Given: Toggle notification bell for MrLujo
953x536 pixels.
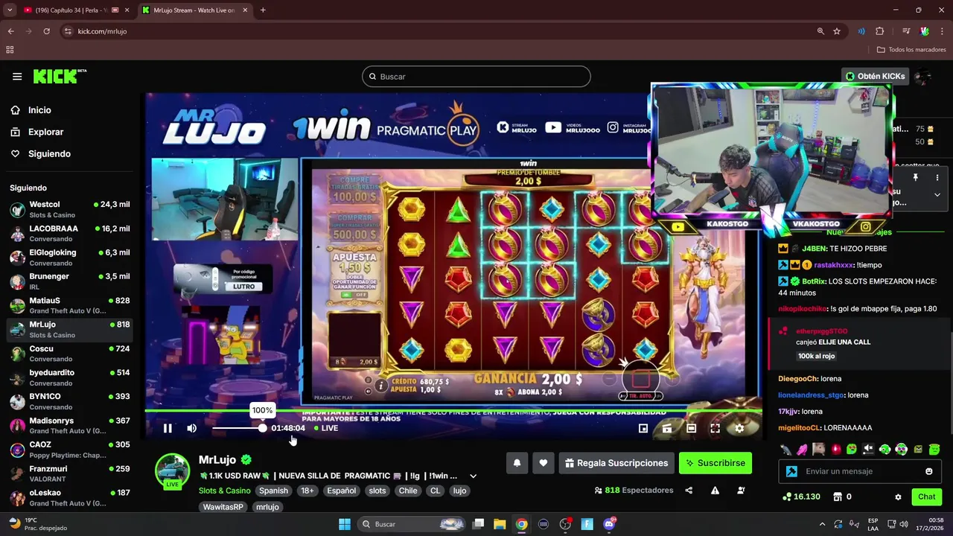Looking at the screenshot, I should [x=517, y=463].
